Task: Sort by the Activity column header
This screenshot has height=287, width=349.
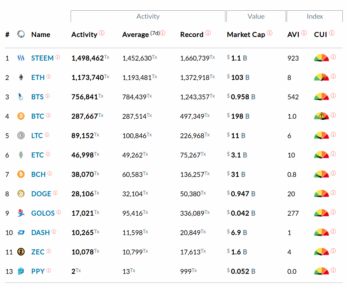Action: (x=84, y=35)
